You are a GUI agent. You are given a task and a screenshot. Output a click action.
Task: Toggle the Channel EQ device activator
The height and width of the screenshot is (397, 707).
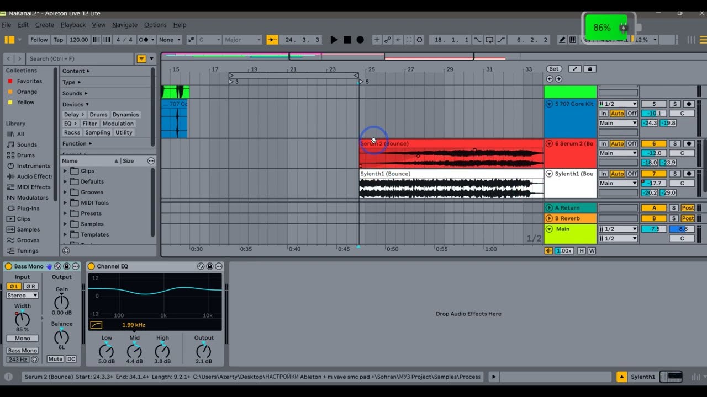click(x=91, y=266)
